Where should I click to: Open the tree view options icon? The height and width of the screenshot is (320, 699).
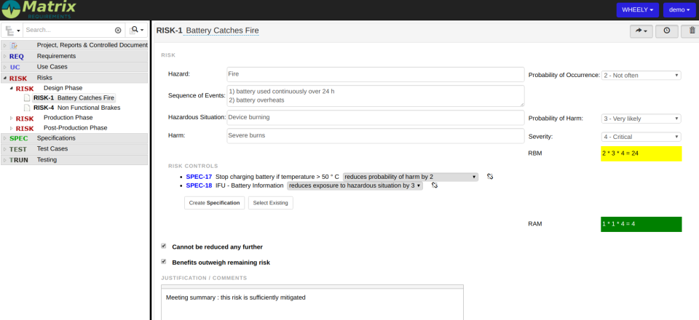click(x=12, y=31)
